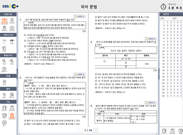
Task: Toggle the 답안지 answer sheet icon
Action: (x=12, y=116)
